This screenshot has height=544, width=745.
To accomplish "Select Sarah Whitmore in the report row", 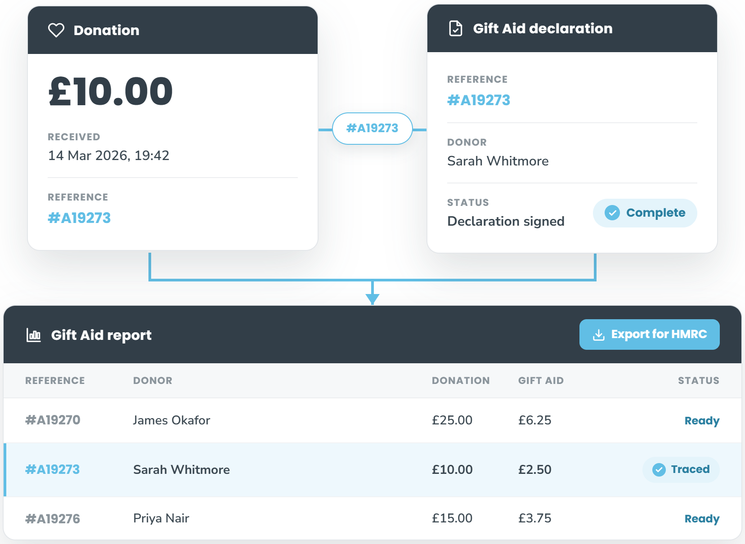I will click(x=181, y=469).
